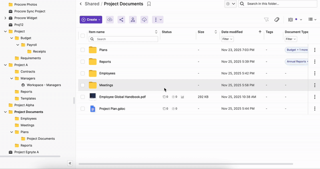Click the Annual Reports document type tag
Viewport: 320px width, 169px height.
tap(296, 62)
